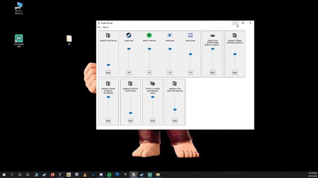Open the dropdown arrow under obs64.exe
318x178 pixels.
click(x=170, y=73)
